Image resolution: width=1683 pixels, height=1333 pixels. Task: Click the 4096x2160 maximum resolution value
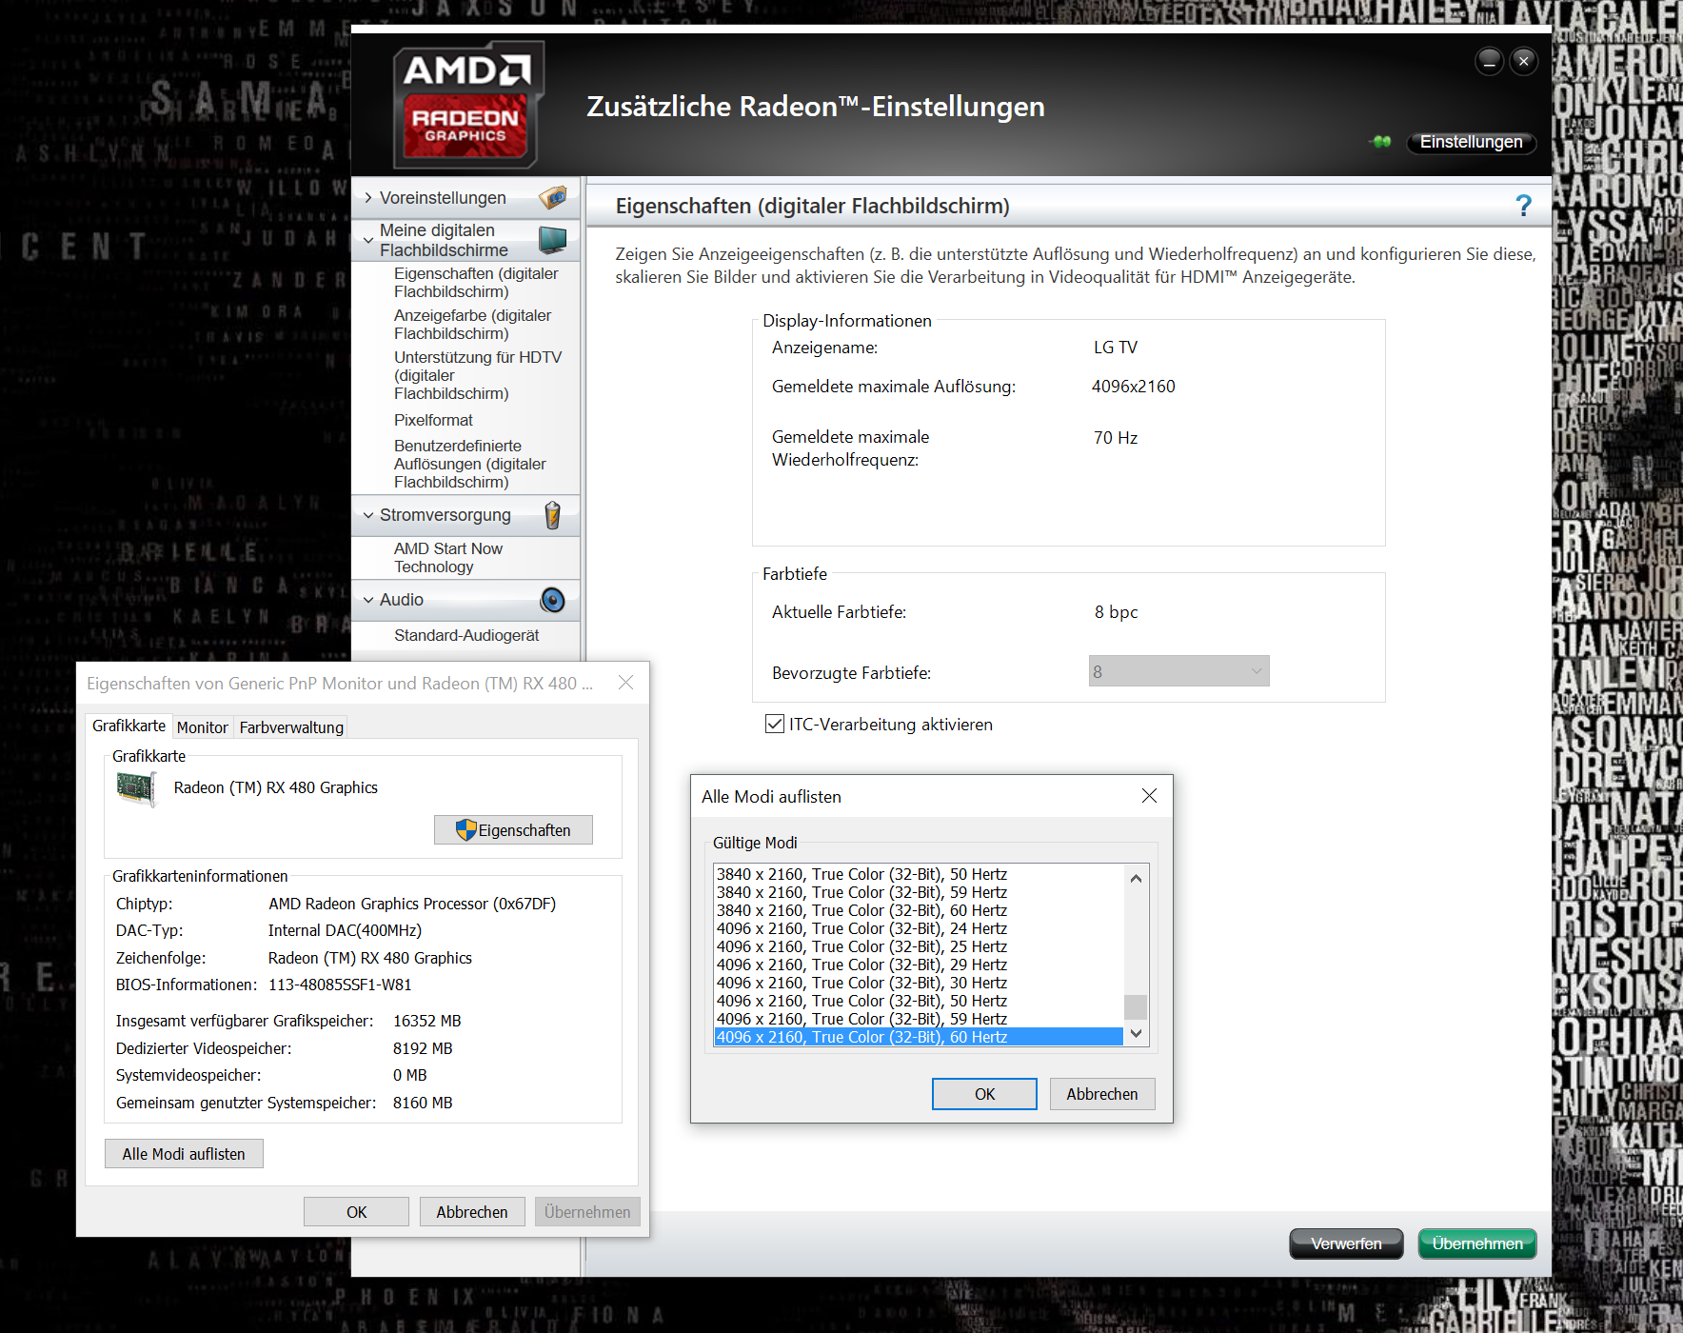click(1133, 387)
